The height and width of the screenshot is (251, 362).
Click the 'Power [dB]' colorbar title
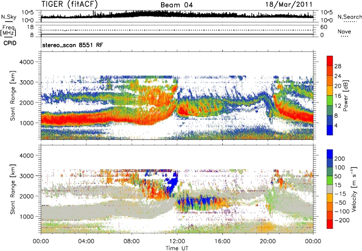tap(345, 96)
